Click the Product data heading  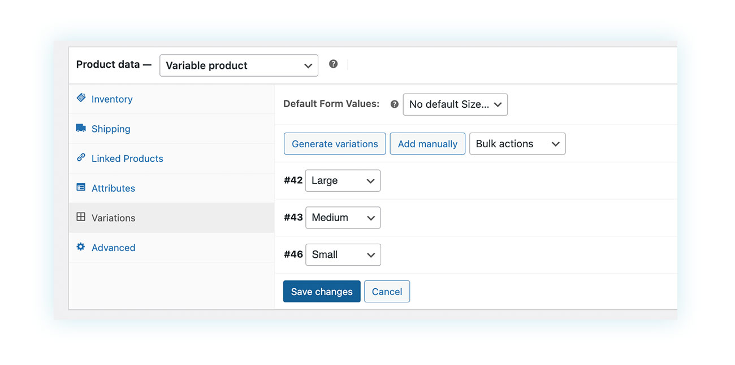click(114, 64)
